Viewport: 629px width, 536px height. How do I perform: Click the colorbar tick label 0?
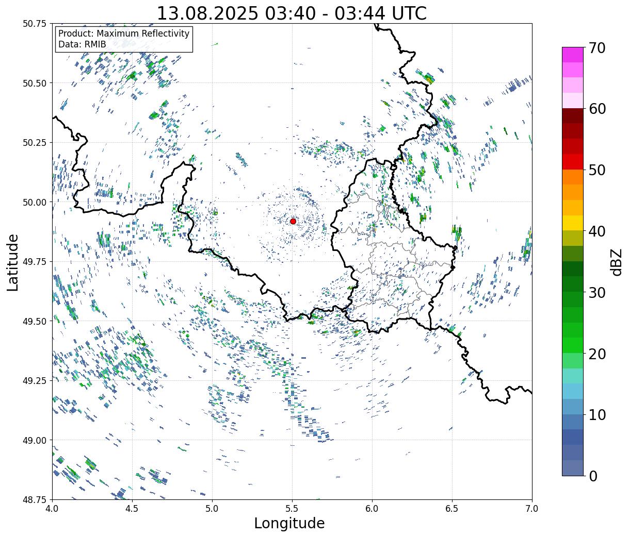[593, 476]
